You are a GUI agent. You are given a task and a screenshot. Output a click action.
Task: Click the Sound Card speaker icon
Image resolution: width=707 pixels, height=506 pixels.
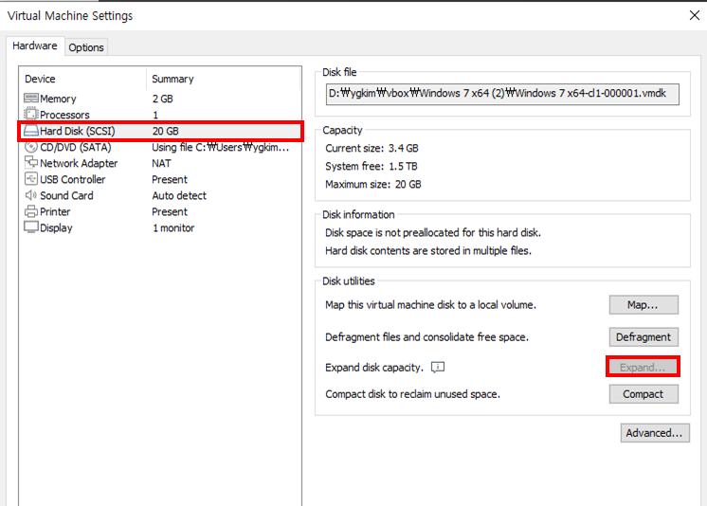31,195
